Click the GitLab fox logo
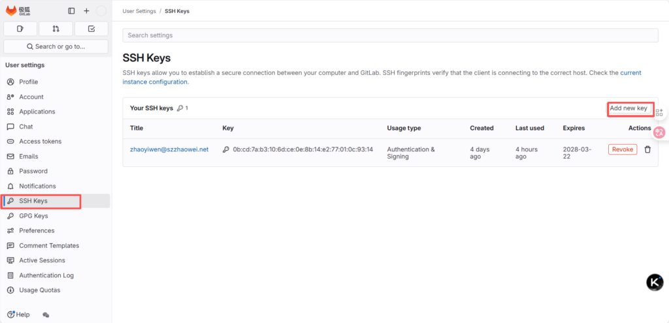This screenshot has width=669, height=323. tap(11, 10)
